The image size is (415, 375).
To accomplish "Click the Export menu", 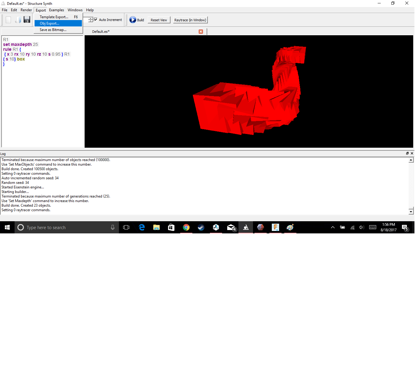I will 41,10.
